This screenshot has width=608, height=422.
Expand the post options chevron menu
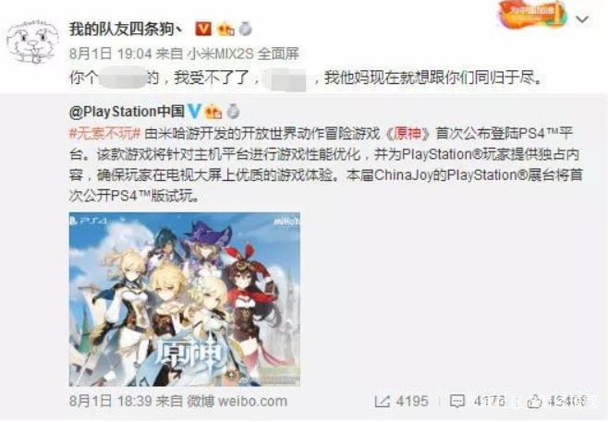point(582,19)
